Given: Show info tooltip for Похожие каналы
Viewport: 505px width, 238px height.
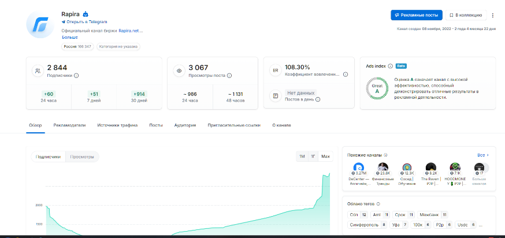Looking at the screenshot, I should pyautogui.click(x=385, y=155).
